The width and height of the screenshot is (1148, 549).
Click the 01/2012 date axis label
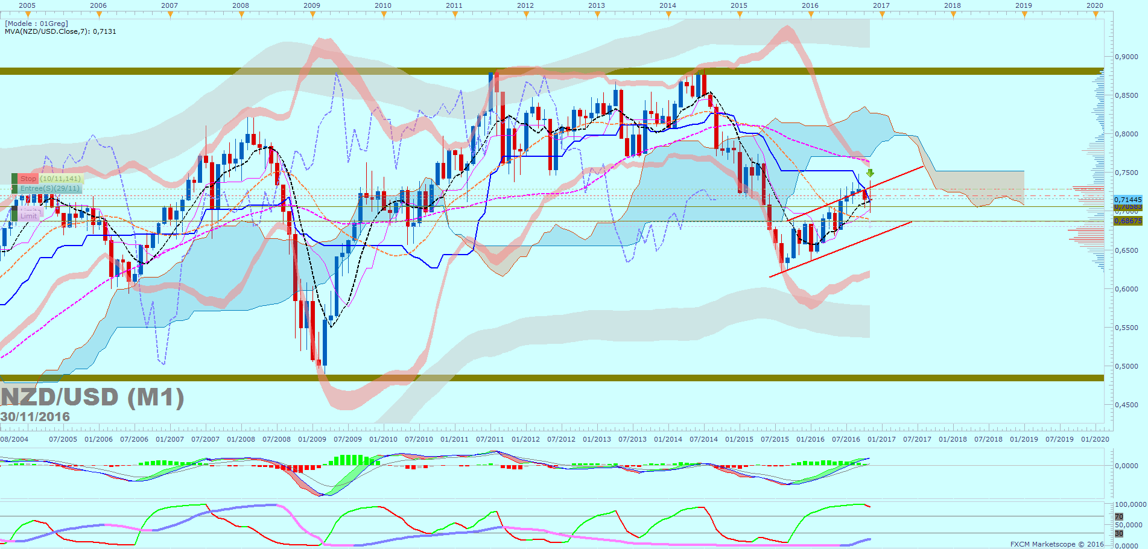[x=525, y=439]
